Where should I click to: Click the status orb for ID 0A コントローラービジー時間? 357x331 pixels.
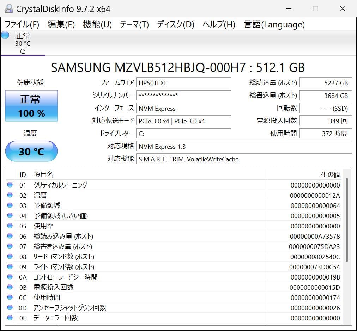coord(10,277)
